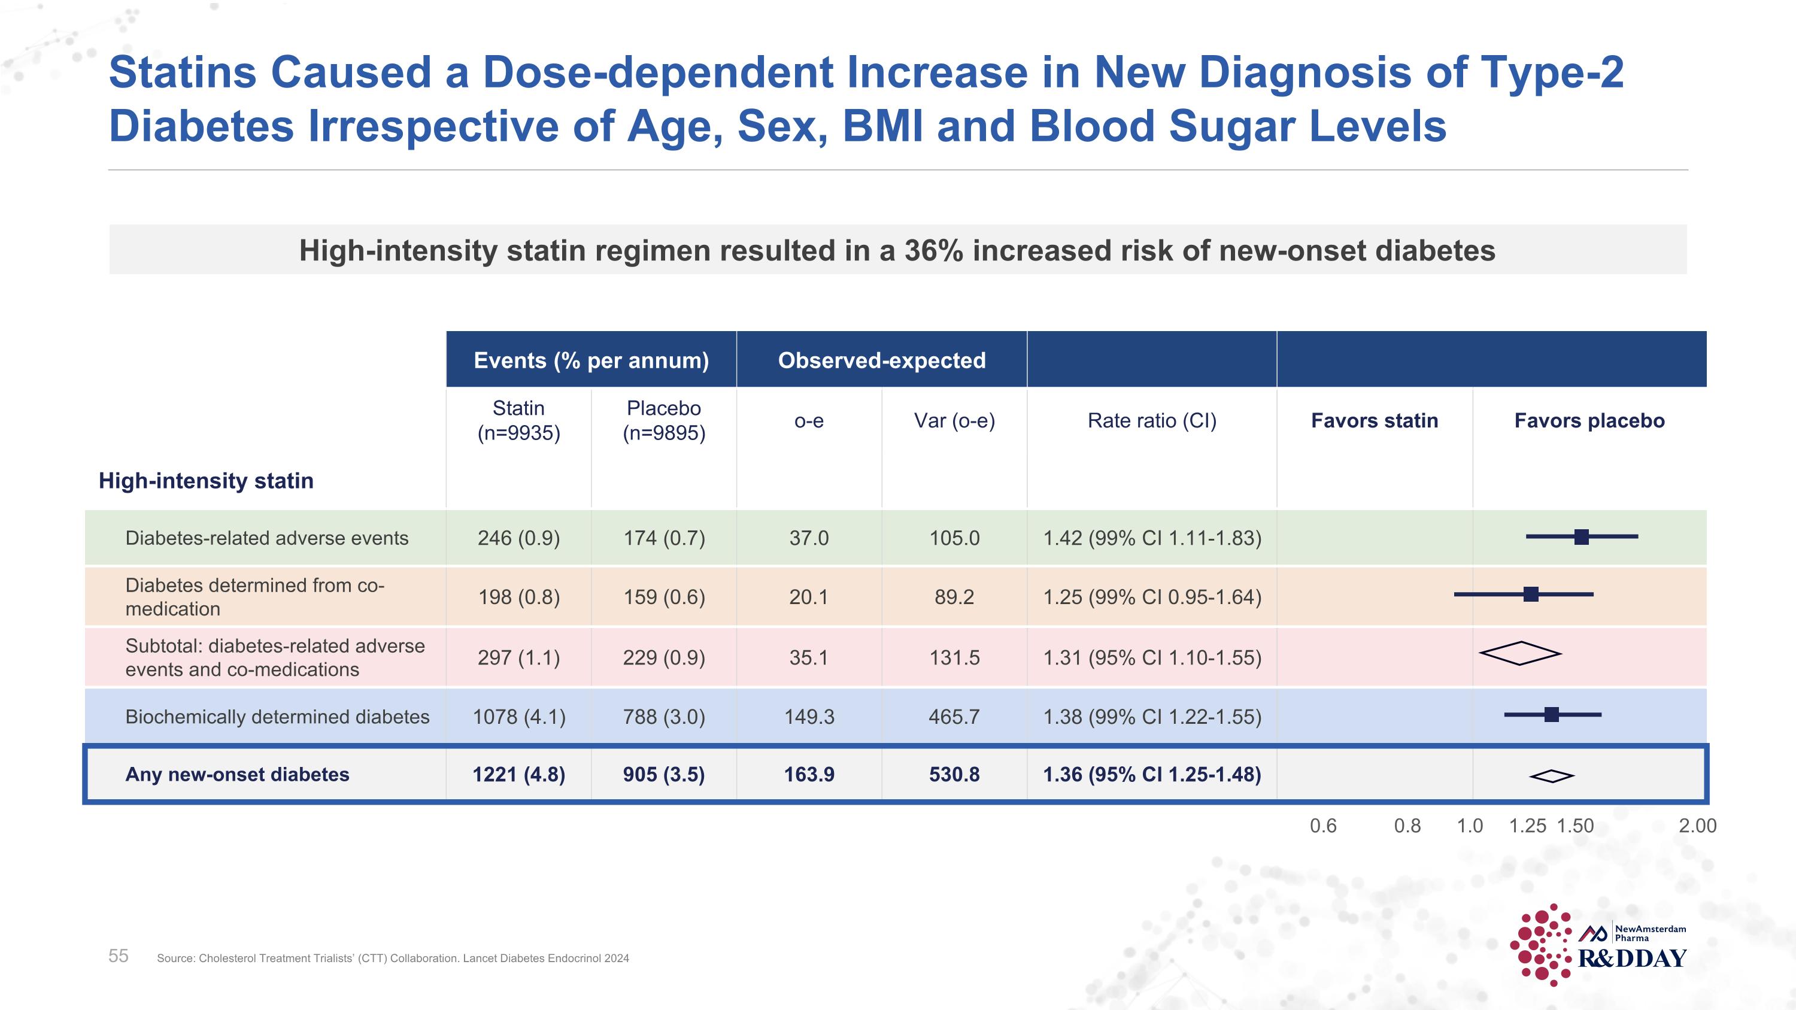Click the 1.36 (95% CI 1.25-1.48) cell
This screenshot has height=1010, width=1796.
tap(1152, 774)
